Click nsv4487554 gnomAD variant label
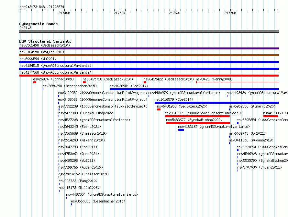 [102, 194]
